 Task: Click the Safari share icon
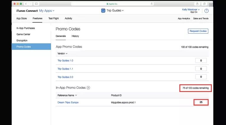[x=197, y=4]
